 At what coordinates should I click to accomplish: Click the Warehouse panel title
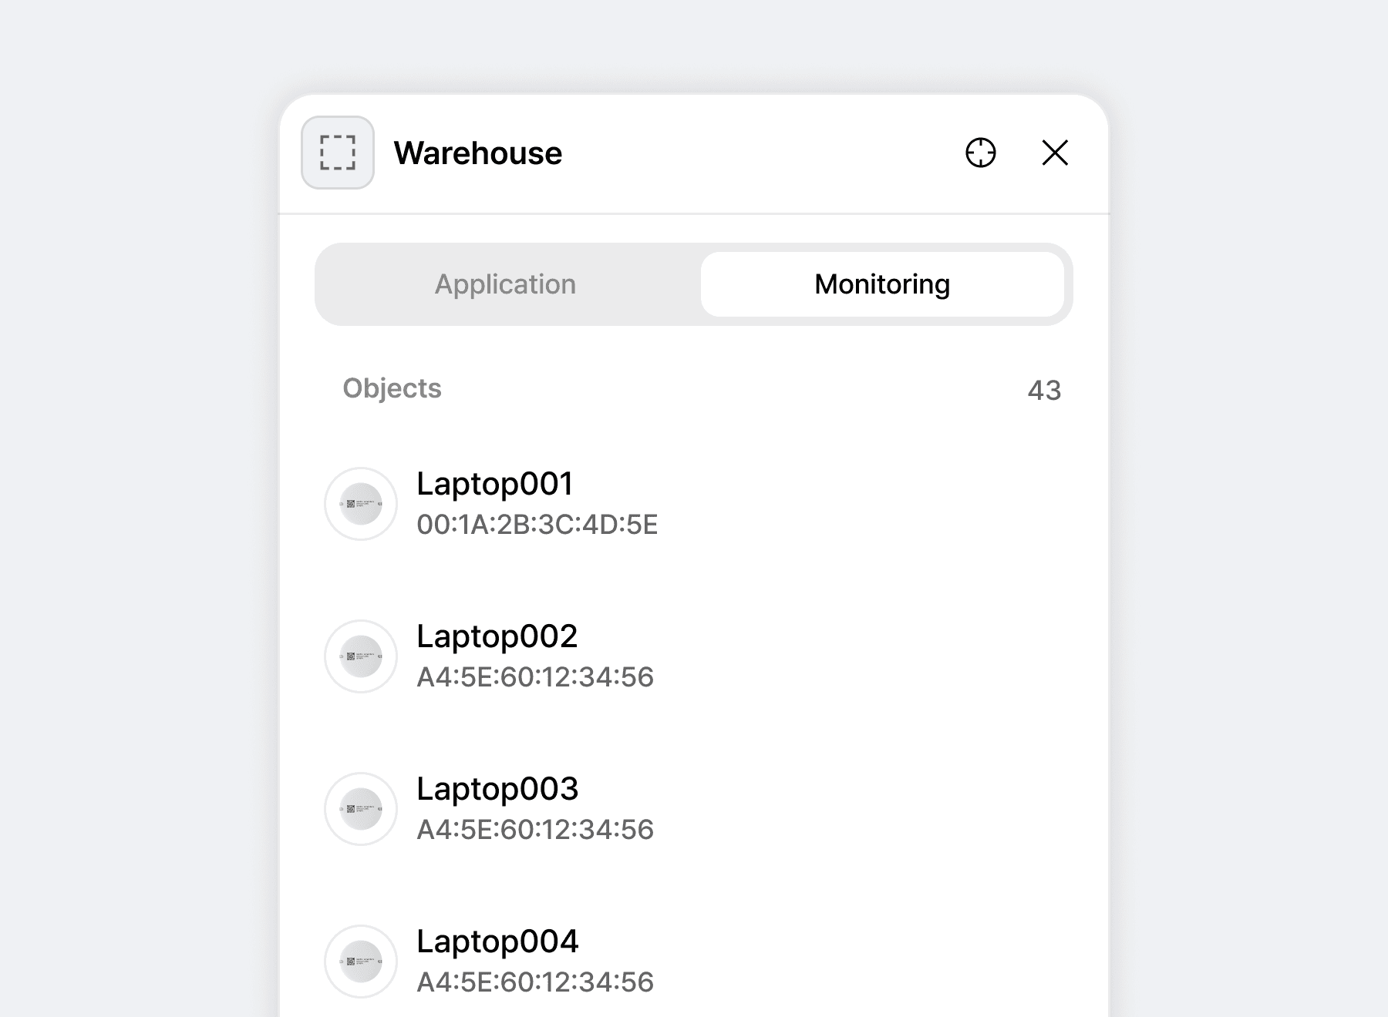[x=477, y=153]
